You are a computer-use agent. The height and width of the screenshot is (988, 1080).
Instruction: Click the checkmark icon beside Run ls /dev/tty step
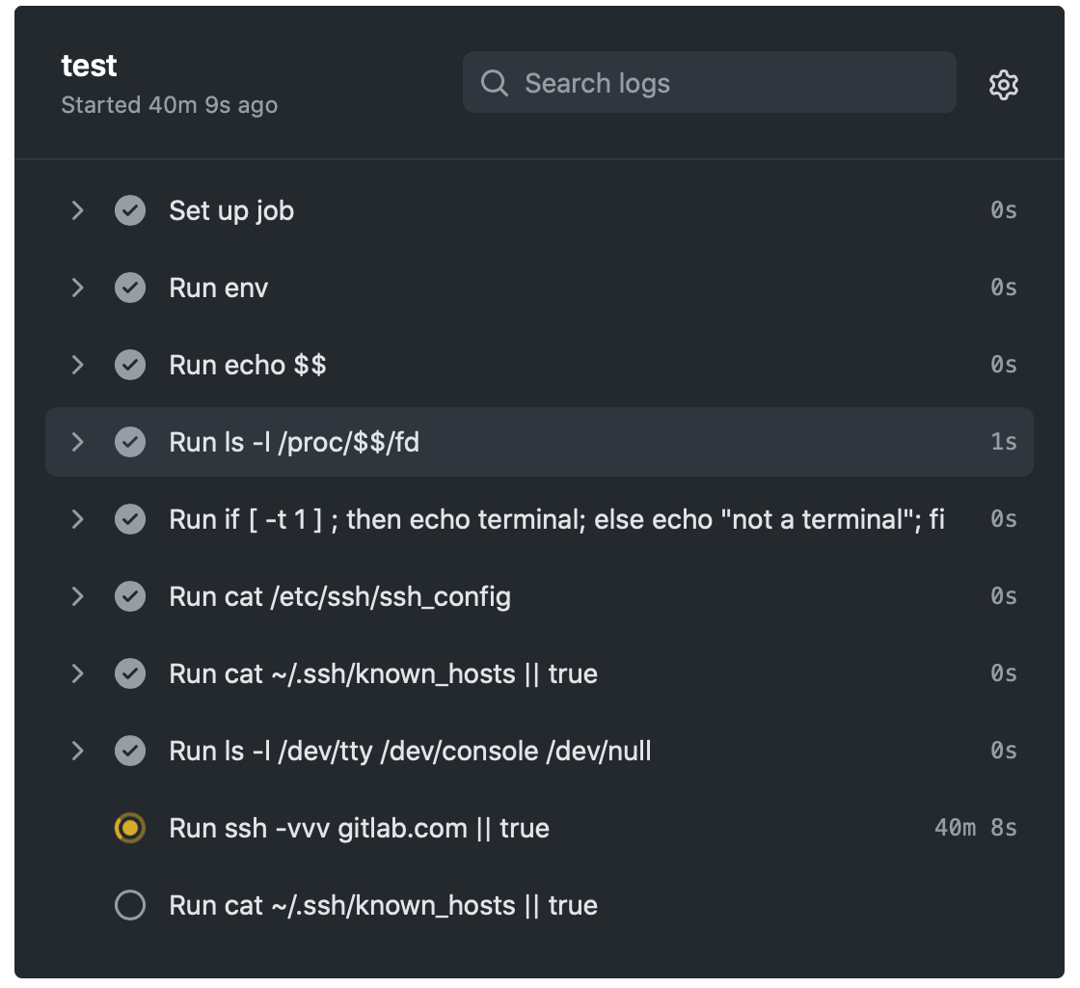point(130,751)
